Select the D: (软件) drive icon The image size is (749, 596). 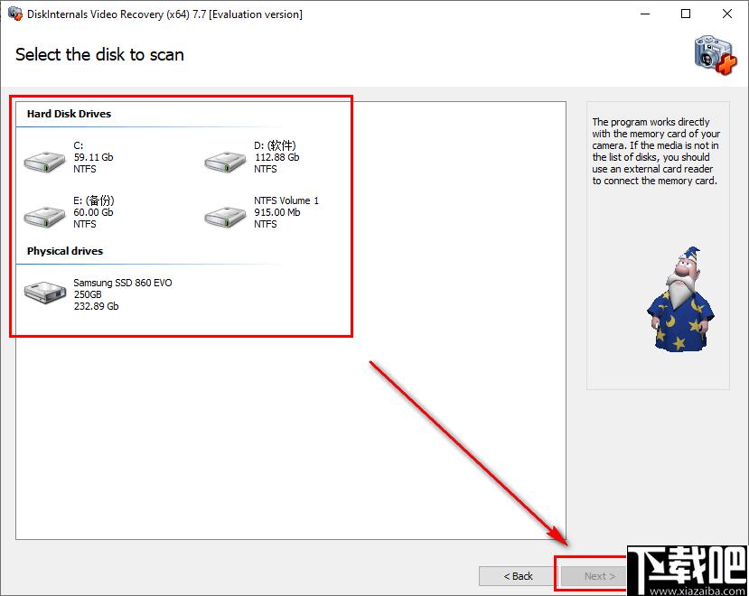click(225, 162)
